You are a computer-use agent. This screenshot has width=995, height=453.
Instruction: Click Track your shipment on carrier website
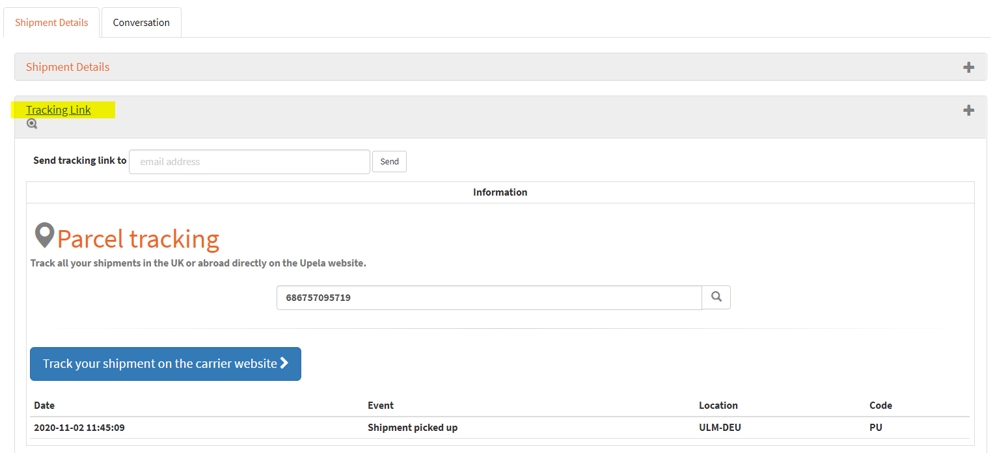tap(165, 364)
